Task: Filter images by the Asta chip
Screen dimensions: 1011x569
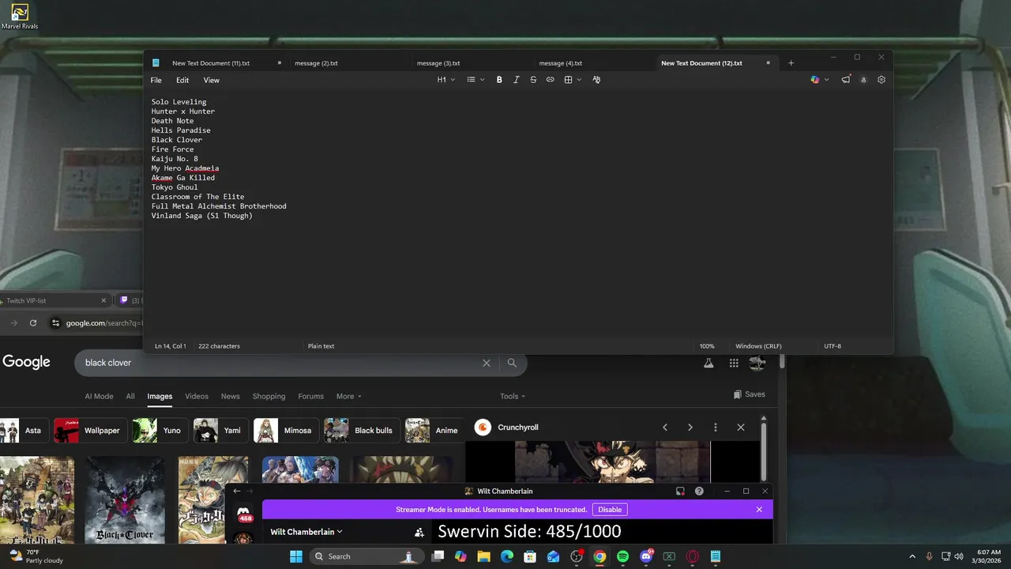Action: click(x=23, y=431)
